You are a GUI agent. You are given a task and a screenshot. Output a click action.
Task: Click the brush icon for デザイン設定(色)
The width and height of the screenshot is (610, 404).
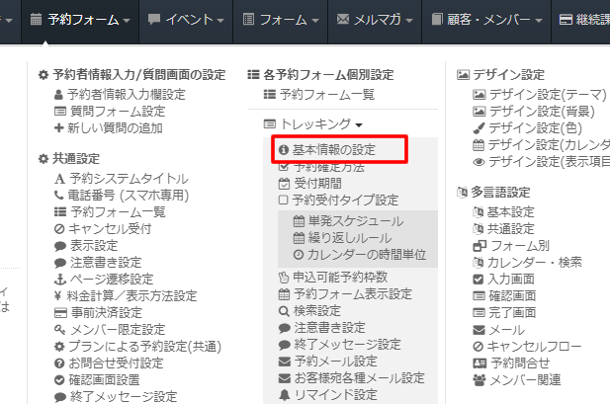pos(479,127)
